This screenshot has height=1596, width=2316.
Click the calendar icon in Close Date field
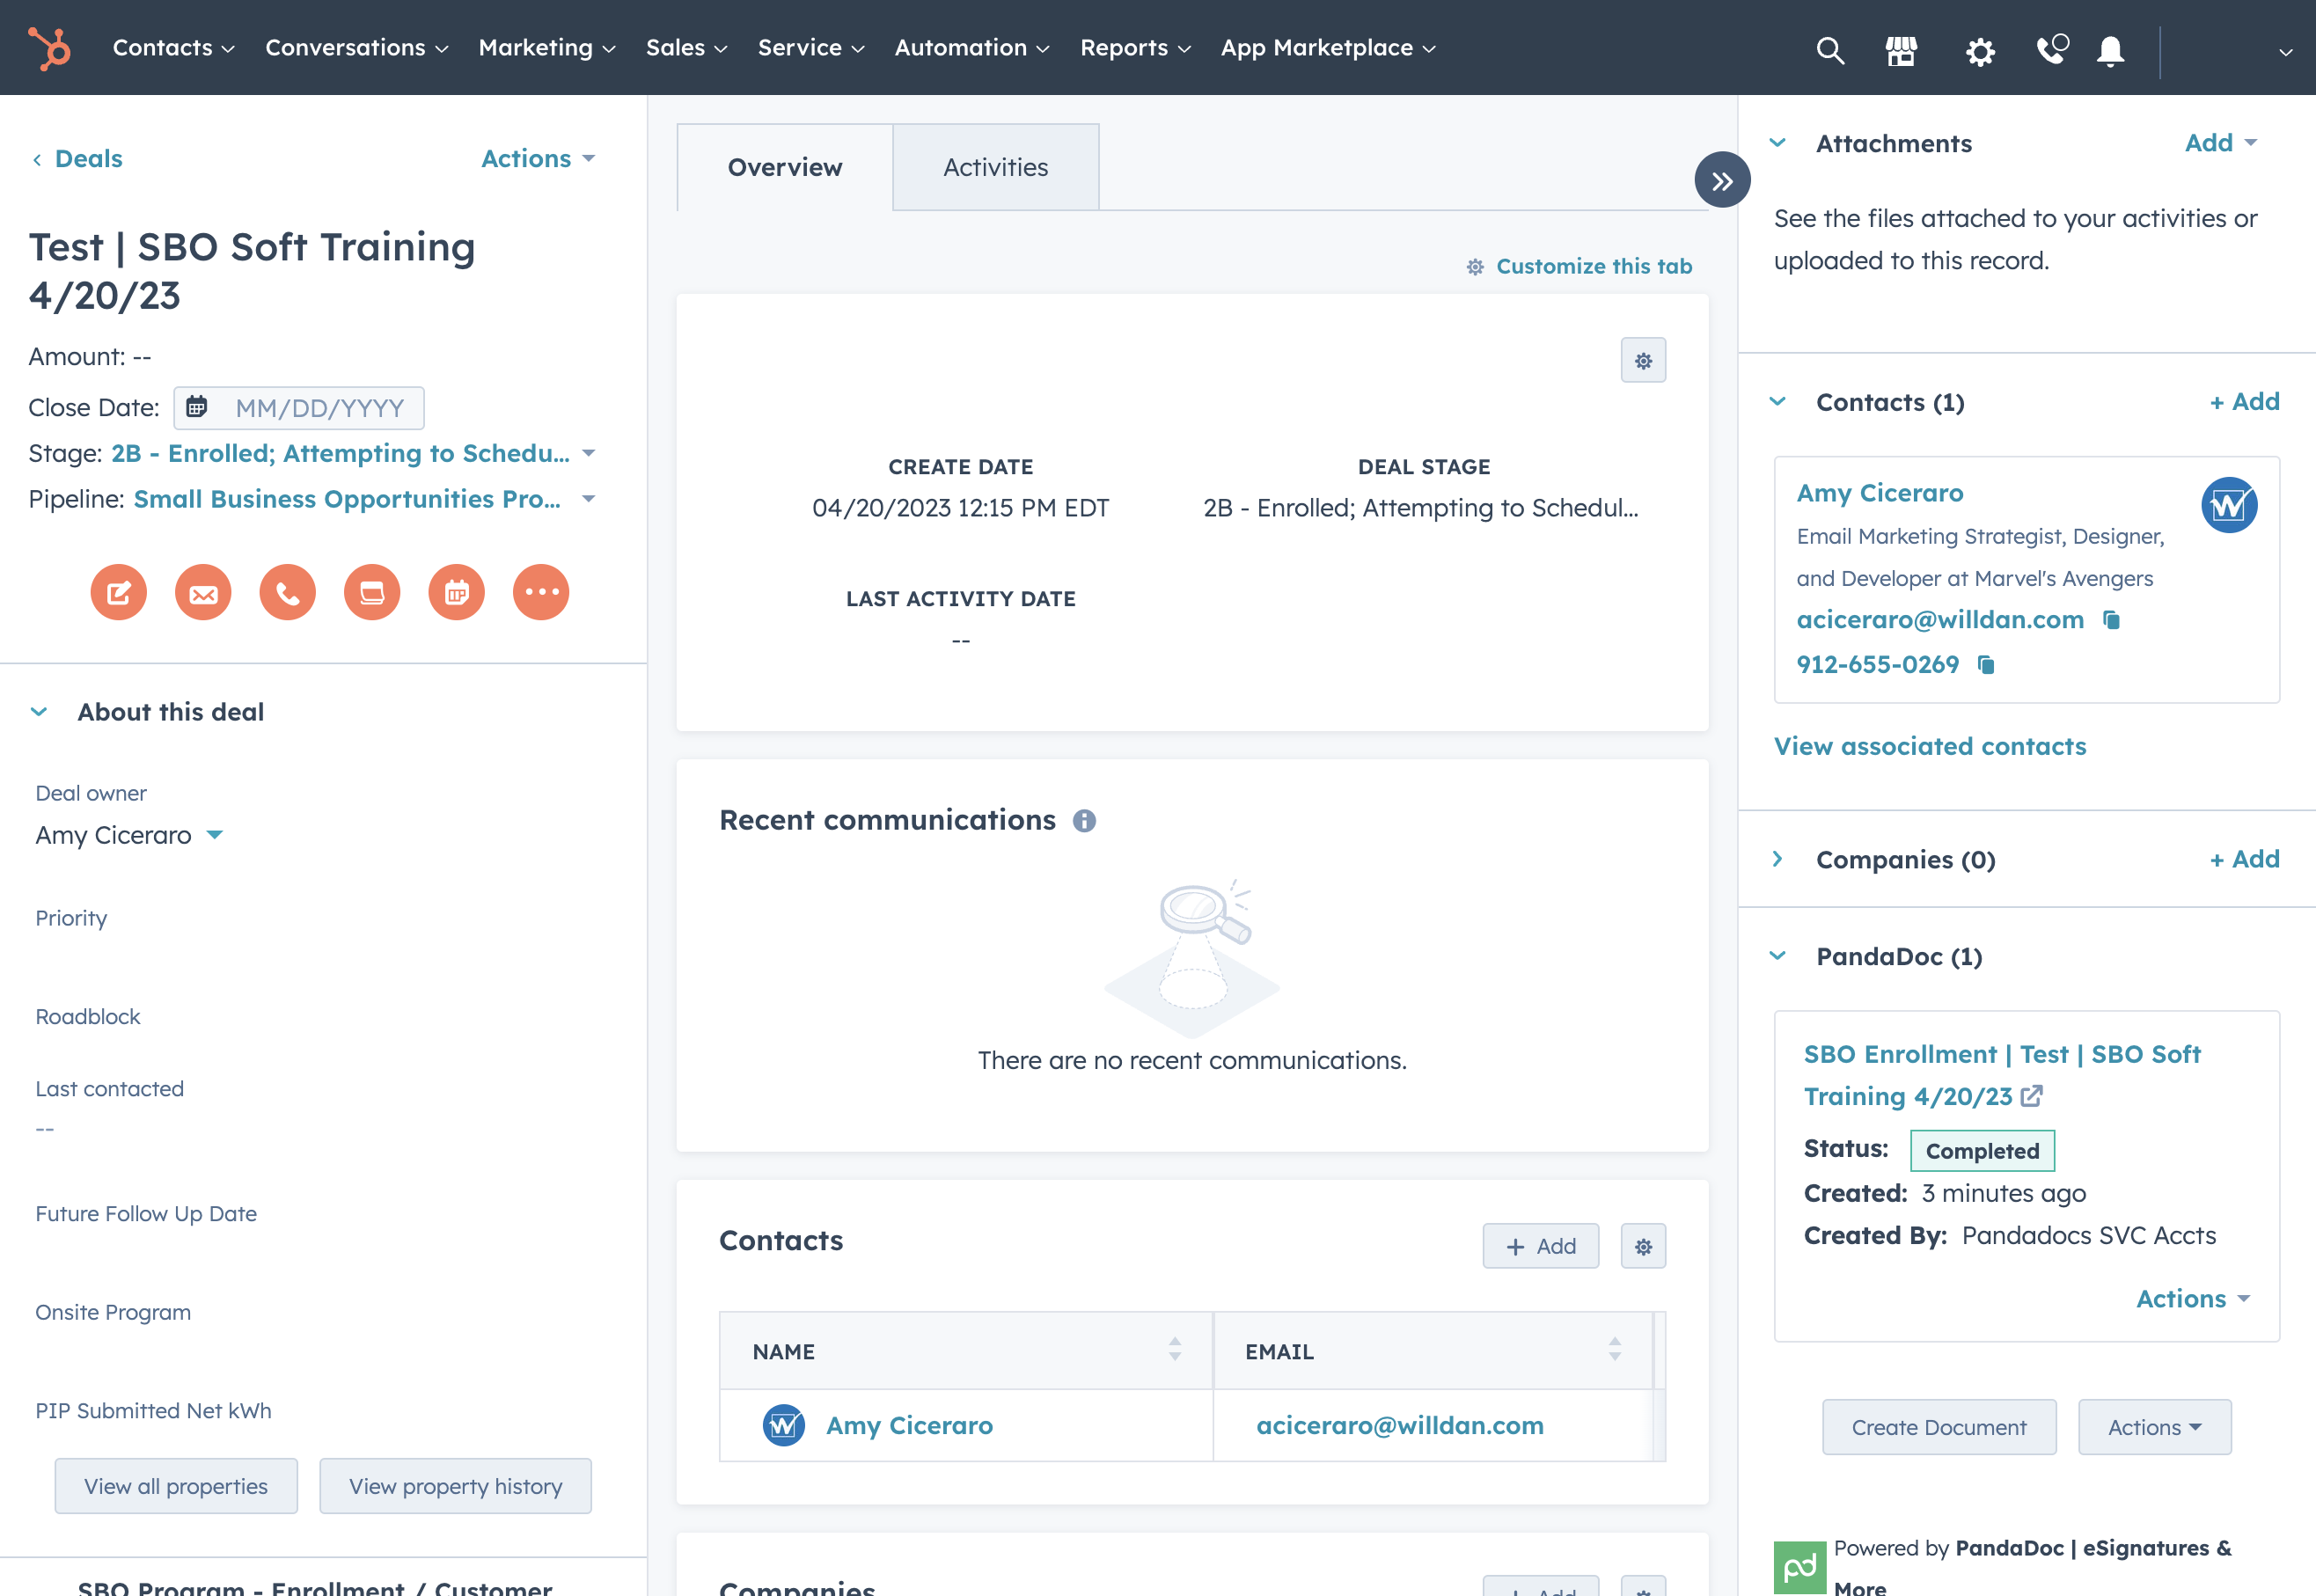click(x=197, y=407)
